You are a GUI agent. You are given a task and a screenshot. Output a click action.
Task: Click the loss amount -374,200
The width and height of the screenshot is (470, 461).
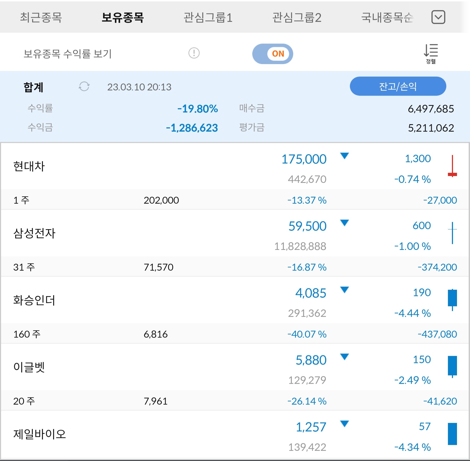(437, 267)
